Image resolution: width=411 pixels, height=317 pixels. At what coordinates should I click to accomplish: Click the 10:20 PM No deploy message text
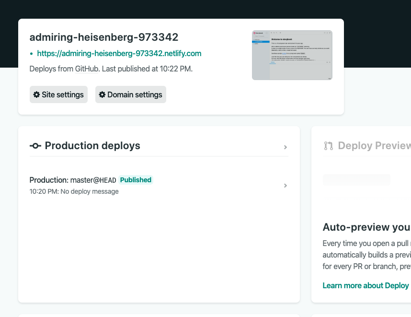[x=74, y=191]
